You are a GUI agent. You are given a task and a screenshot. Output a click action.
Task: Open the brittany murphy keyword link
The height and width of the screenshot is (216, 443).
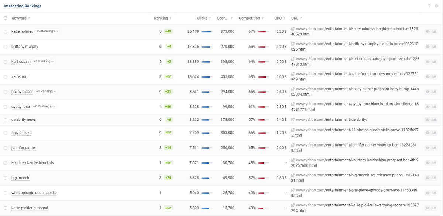(25, 47)
